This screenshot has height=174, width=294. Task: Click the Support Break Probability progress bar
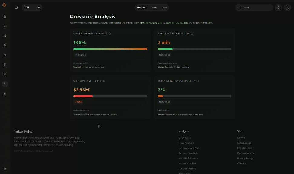(194, 96)
